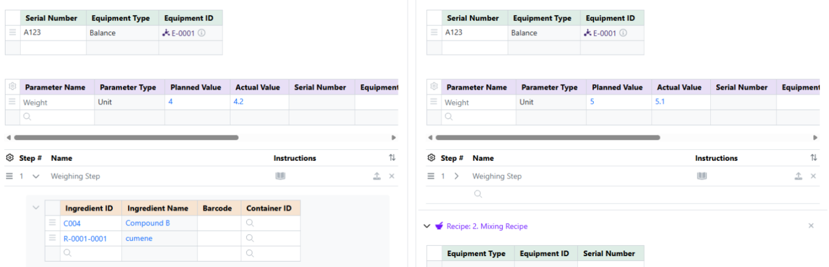Screen dimensions: 829x267
Task: Click the Compound B ingredient name
Action: [148, 223]
